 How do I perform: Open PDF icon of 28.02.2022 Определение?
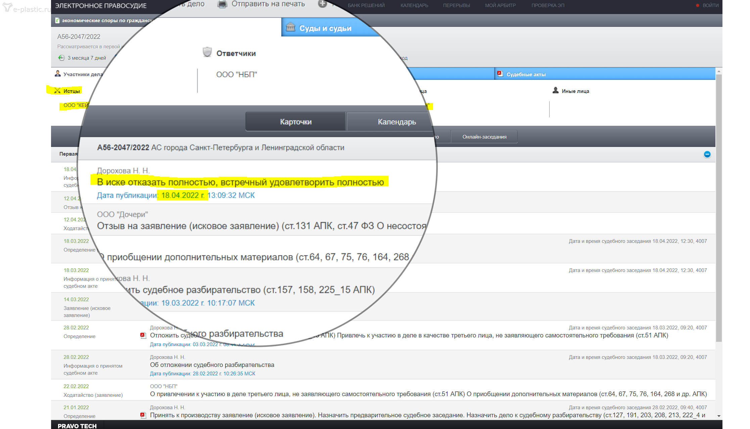tap(143, 335)
